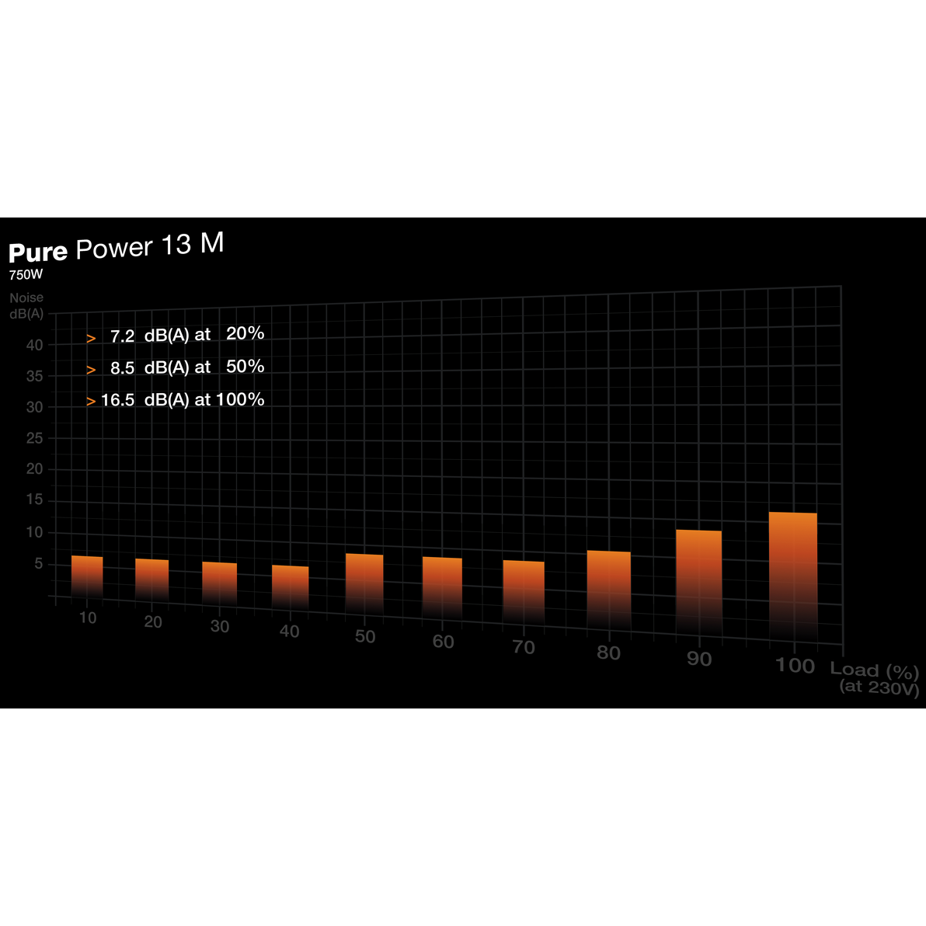Click the orange bar at 40% load
Screen dimensions: 926x926
pyautogui.click(x=291, y=588)
